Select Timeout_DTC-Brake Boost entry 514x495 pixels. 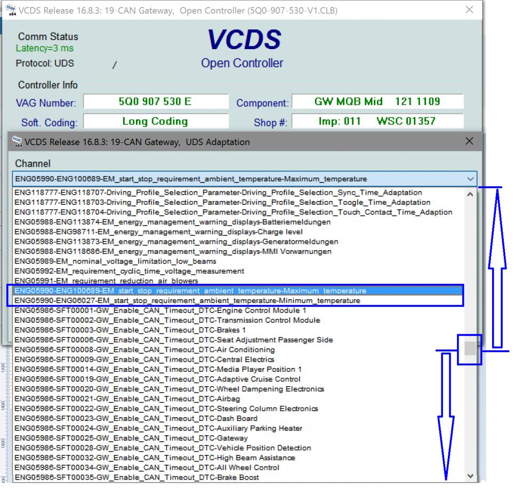tap(239, 477)
